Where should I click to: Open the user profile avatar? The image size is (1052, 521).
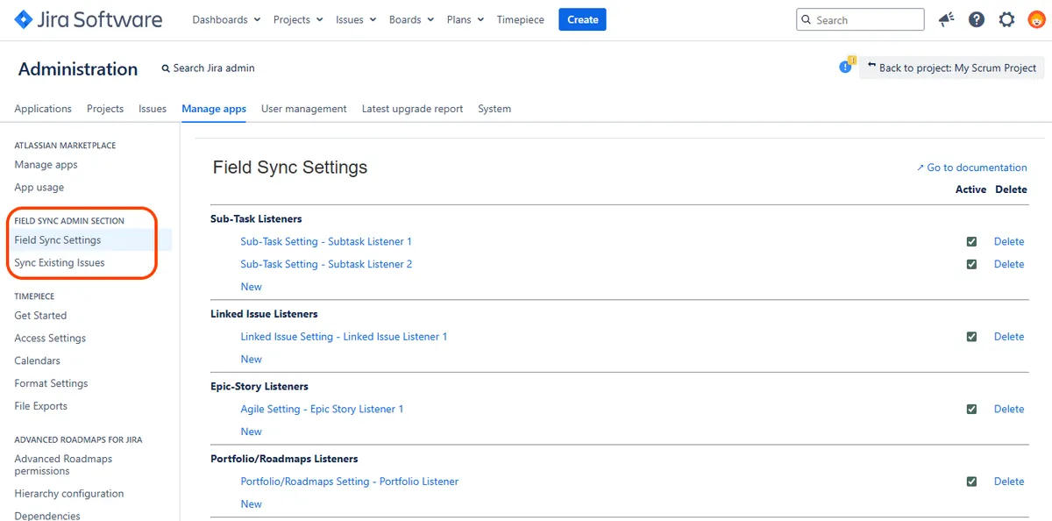coord(1036,19)
